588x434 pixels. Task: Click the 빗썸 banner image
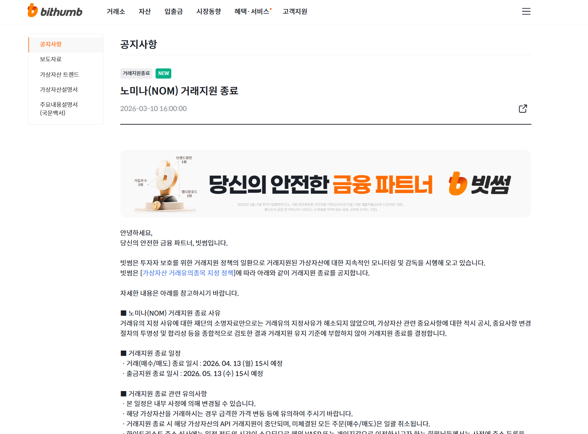point(325,184)
